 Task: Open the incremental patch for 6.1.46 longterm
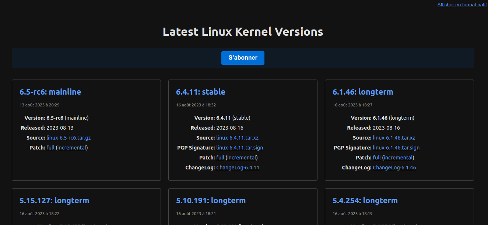pos(398,158)
